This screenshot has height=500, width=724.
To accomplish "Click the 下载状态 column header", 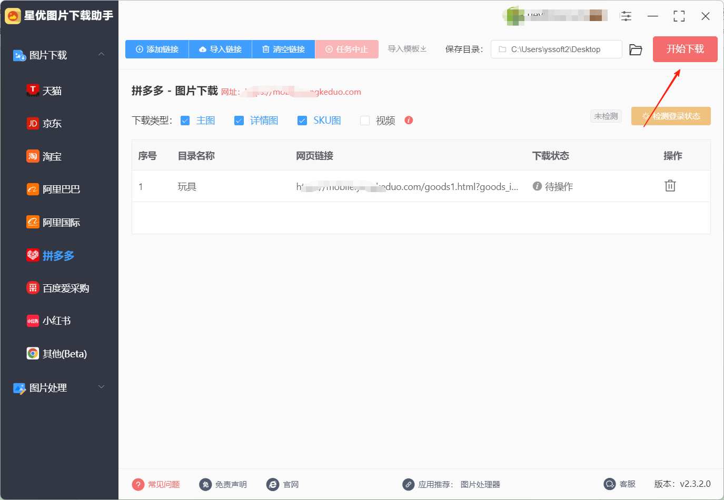I will 551,156.
